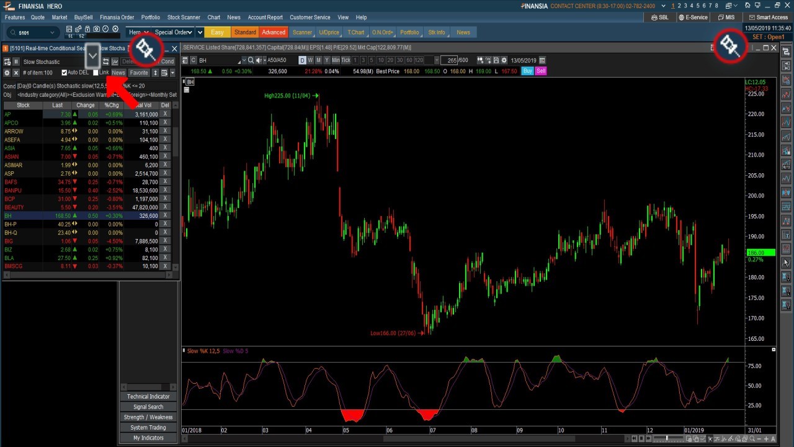794x447 pixels.
Task: Switch to the Stk Info tab
Action: pos(437,32)
